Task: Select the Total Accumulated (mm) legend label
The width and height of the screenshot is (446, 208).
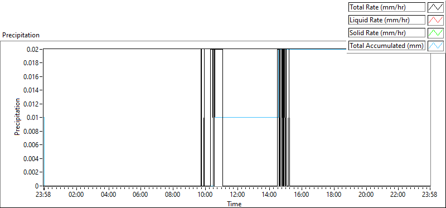Action: point(387,46)
